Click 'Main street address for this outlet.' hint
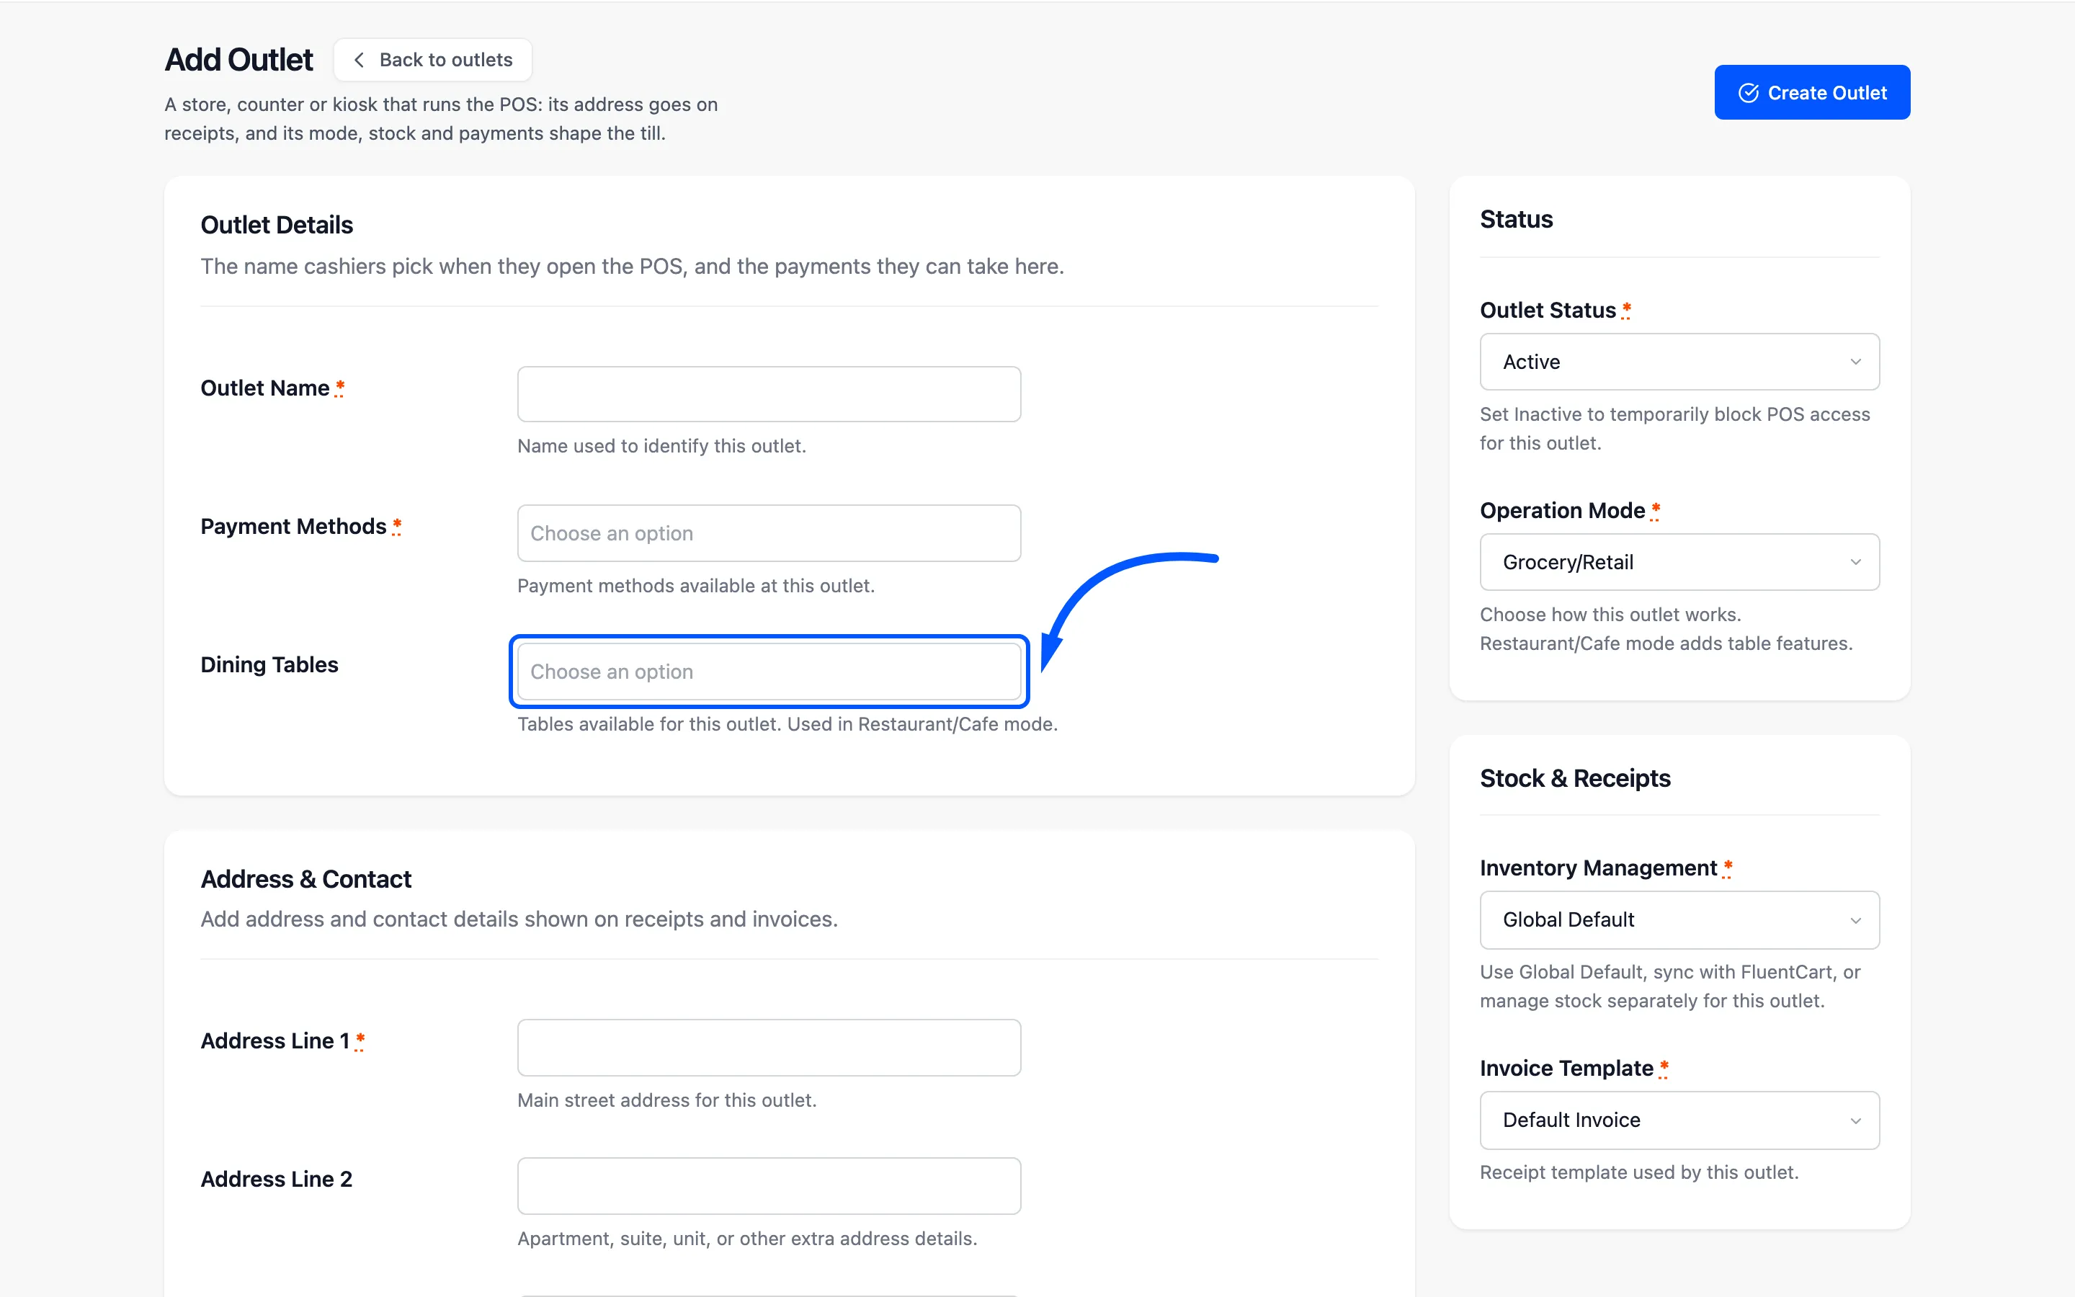The height and width of the screenshot is (1297, 2075). (x=667, y=1100)
